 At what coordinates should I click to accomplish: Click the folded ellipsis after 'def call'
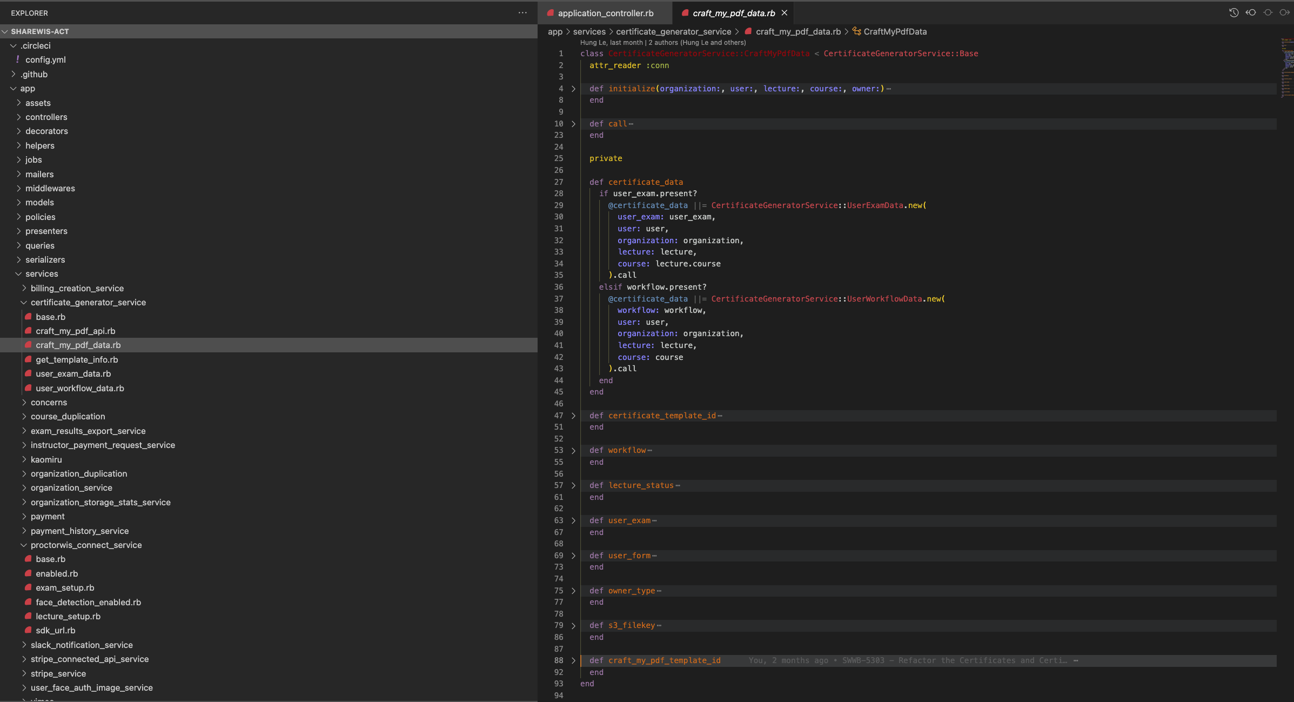[631, 124]
